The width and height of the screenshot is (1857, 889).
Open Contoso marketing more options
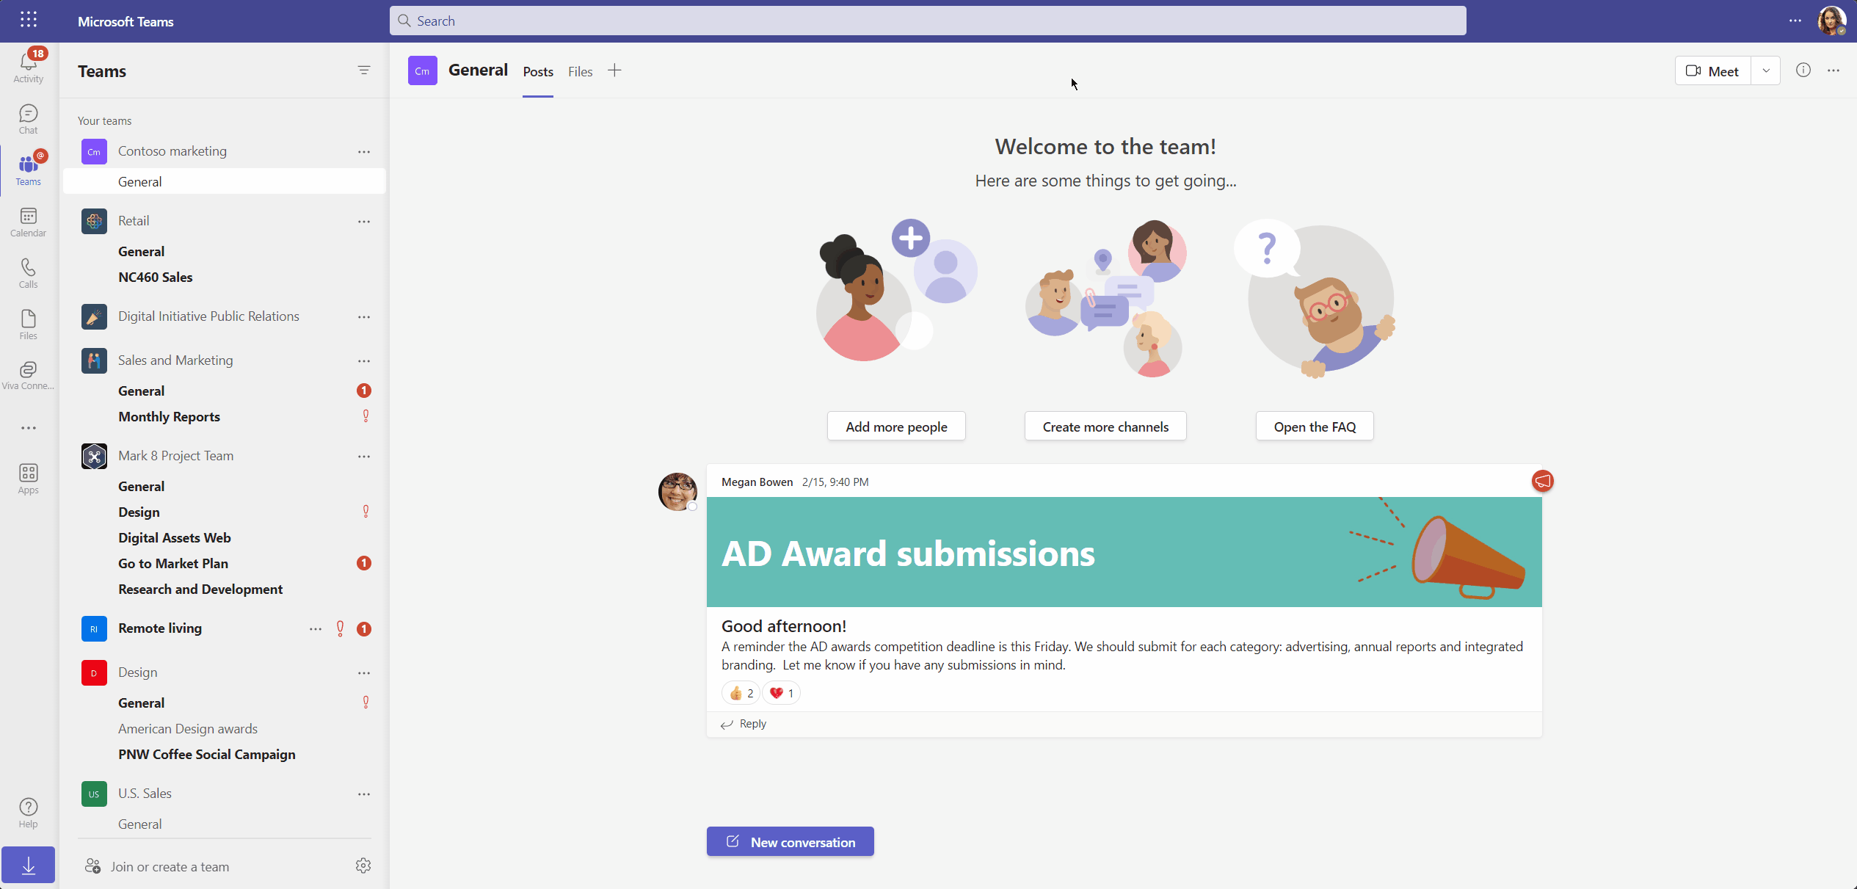[363, 151]
